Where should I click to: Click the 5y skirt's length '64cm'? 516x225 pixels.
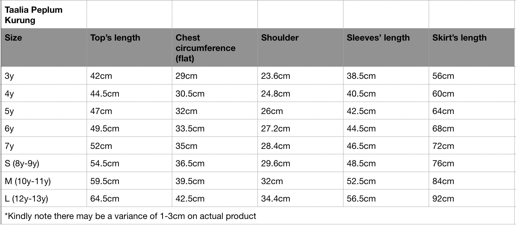(443, 111)
